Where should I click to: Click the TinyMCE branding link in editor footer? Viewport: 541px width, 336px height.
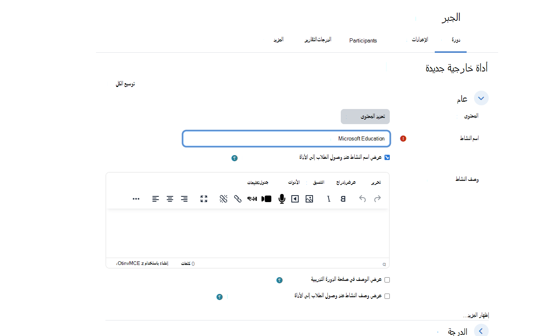point(143,263)
